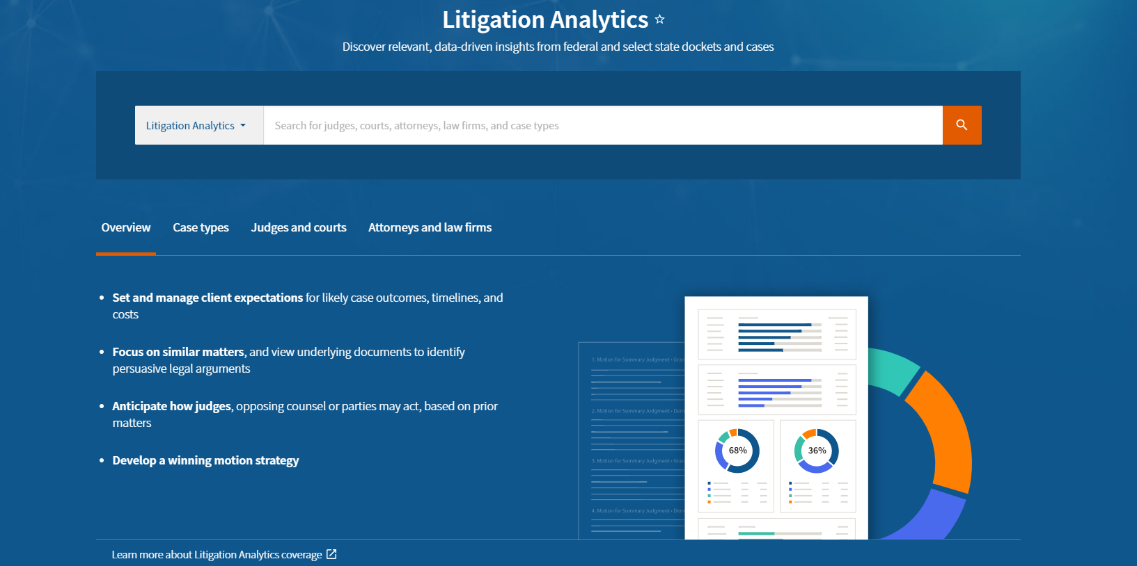Click the 36% donut chart
Viewport: 1137px width, 566px height.
click(x=816, y=451)
